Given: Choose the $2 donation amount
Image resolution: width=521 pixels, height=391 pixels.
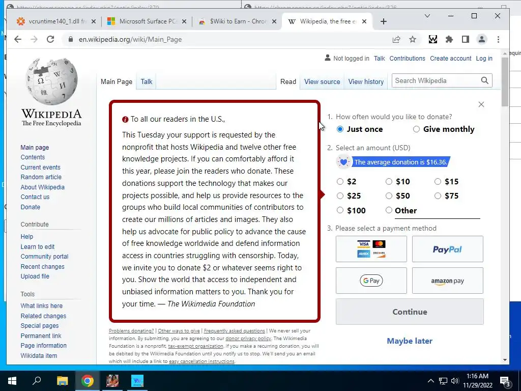Looking at the screenshot, I should [340, 182].
